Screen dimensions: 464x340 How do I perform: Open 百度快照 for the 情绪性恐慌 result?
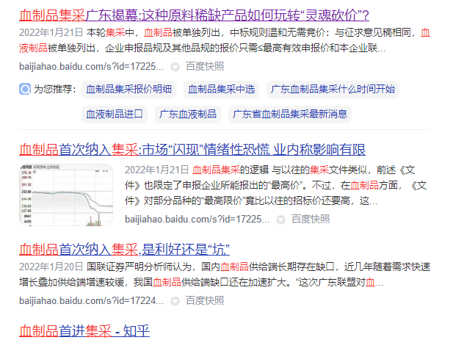pyautogui.click(x=311, y=220)
